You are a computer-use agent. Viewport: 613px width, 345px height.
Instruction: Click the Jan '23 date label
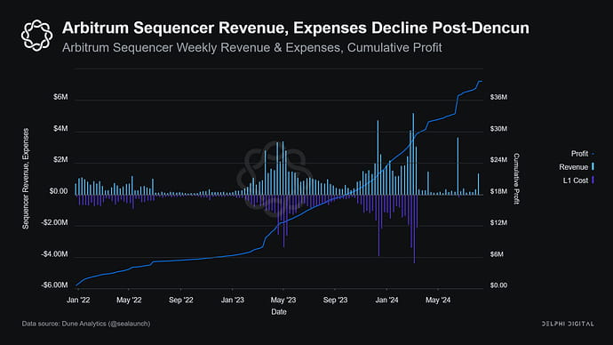click(233, 300)
